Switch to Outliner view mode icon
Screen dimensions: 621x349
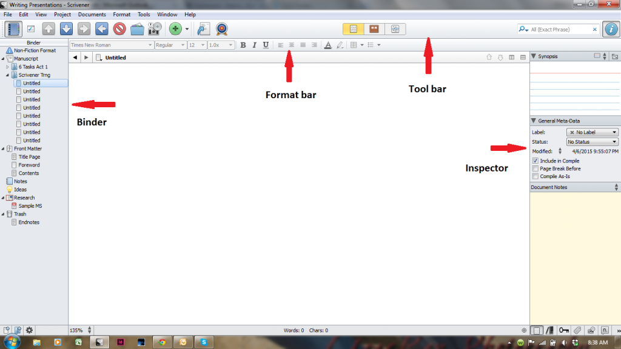tap(395, 29)
